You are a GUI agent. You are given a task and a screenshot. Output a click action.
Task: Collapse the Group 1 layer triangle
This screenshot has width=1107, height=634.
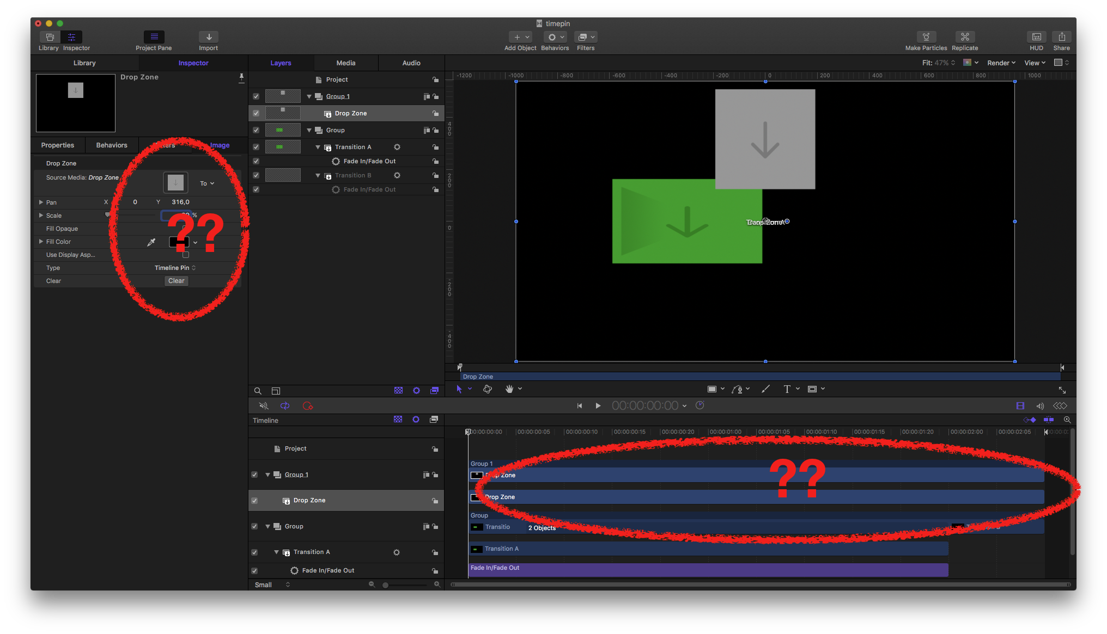(309, 96)
